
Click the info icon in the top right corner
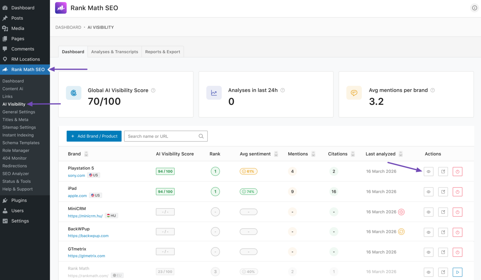click(x=474, y=8)
